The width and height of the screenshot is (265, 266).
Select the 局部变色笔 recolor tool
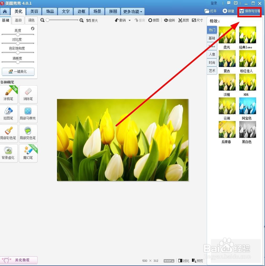click(28, 134)
